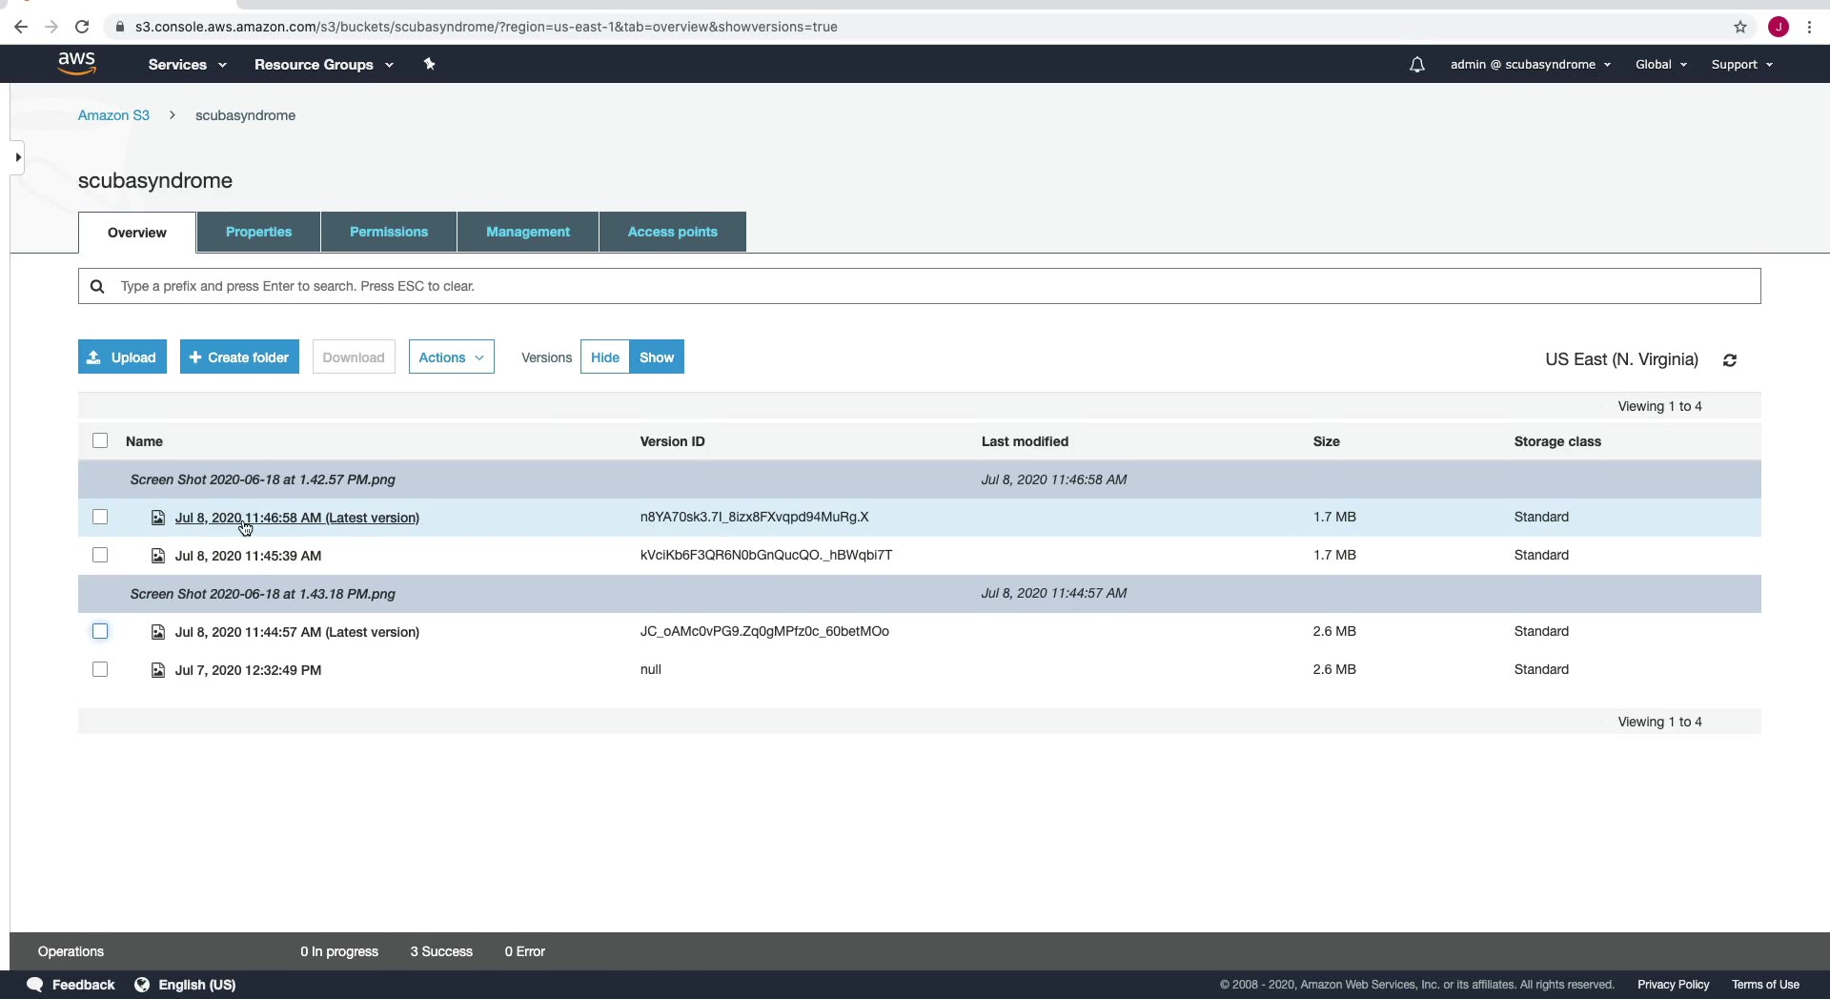Open the Chrome profile avatar
This screenshot has height=999, width=1830.
click(x=1779, y=27)
